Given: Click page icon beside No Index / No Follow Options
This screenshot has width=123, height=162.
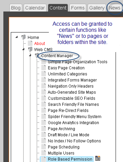Looking at the screenshot, I should coord(43,141).
